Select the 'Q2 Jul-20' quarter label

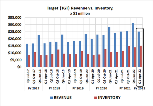[99, 76]
